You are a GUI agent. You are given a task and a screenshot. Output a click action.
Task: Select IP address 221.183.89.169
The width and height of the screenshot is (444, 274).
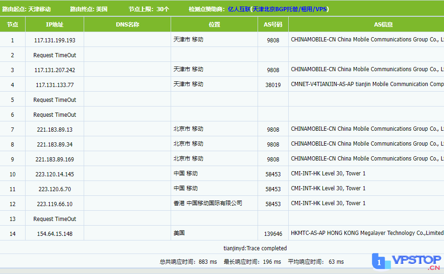[x=55, y=159]
